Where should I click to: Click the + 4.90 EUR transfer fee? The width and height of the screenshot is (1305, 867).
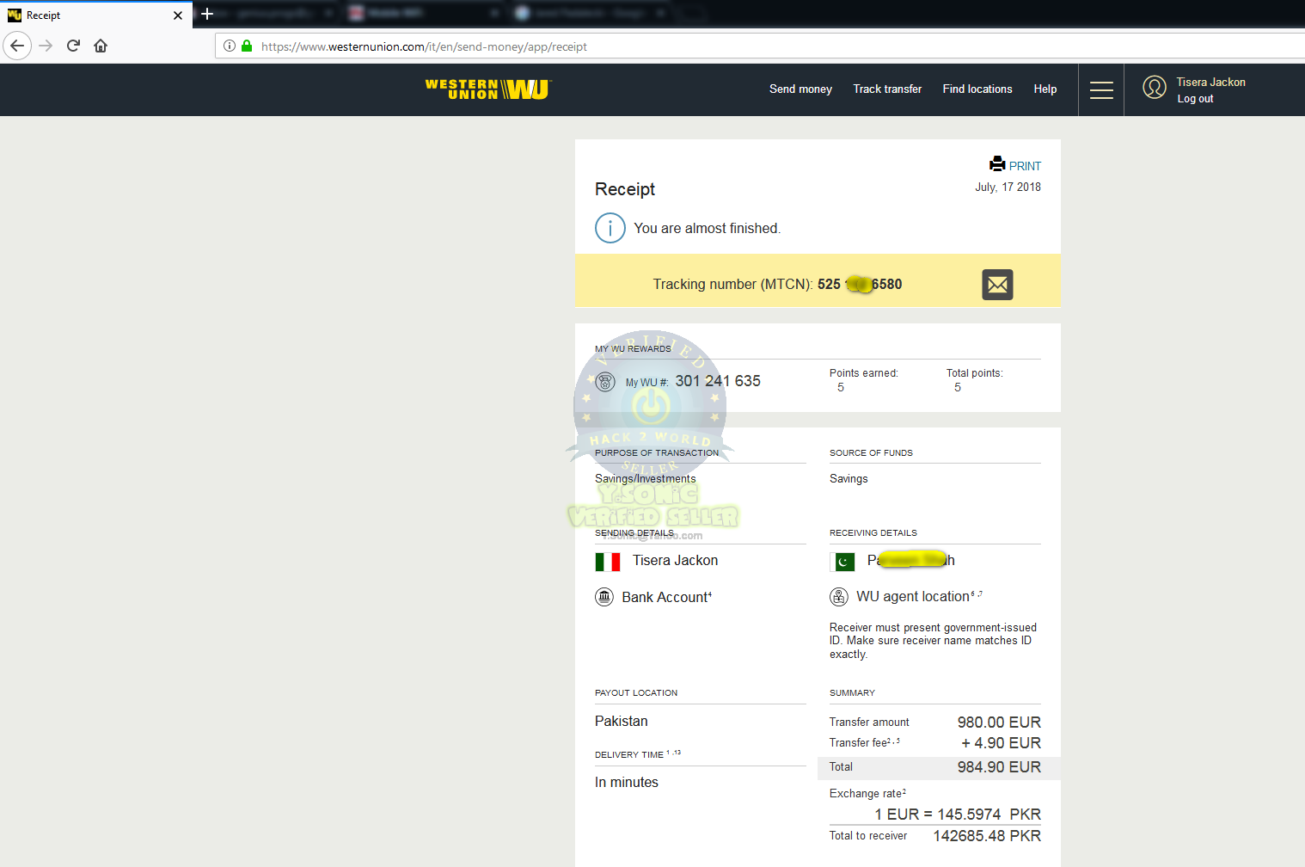pyautogui.click(x=1001, y=743)
